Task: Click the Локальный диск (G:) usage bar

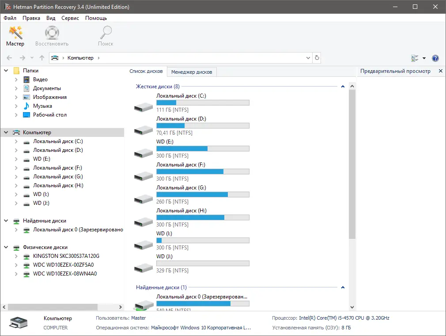Action: (x=203, y=195)
